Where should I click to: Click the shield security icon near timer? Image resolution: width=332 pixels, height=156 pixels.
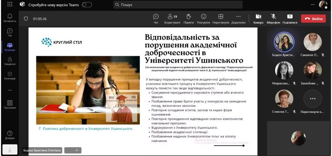[x=26, y=19]
